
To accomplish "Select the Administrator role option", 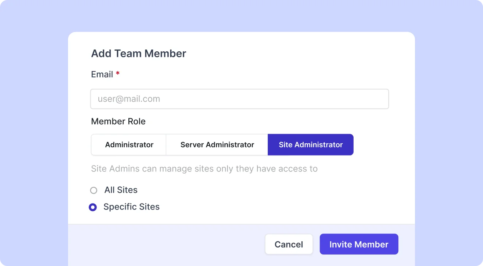I will point(129,145).
